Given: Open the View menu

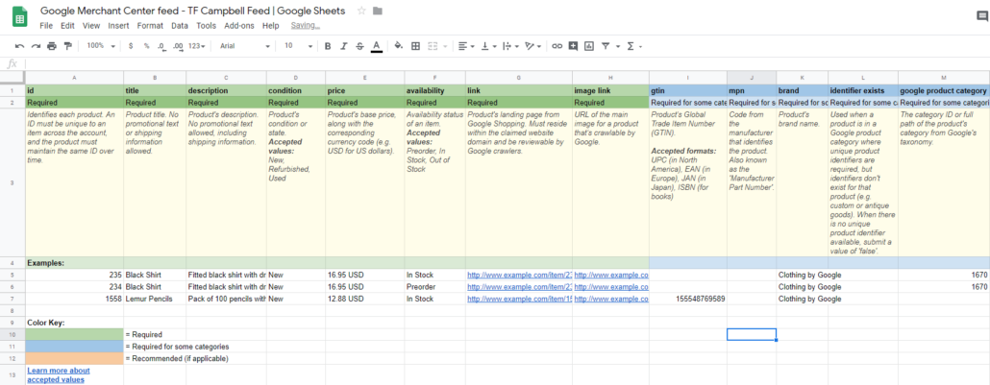Looking at the screenshot, I should click(91, 26).
